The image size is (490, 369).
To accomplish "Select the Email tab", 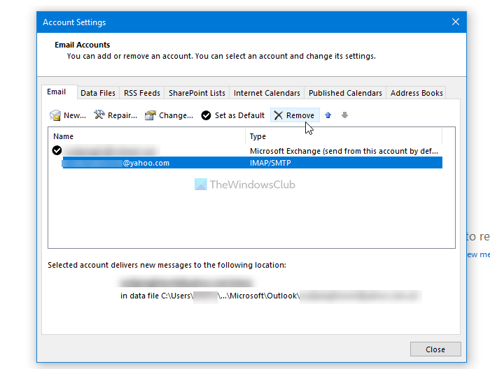I will pyautogui.click(x=57, y=92).
